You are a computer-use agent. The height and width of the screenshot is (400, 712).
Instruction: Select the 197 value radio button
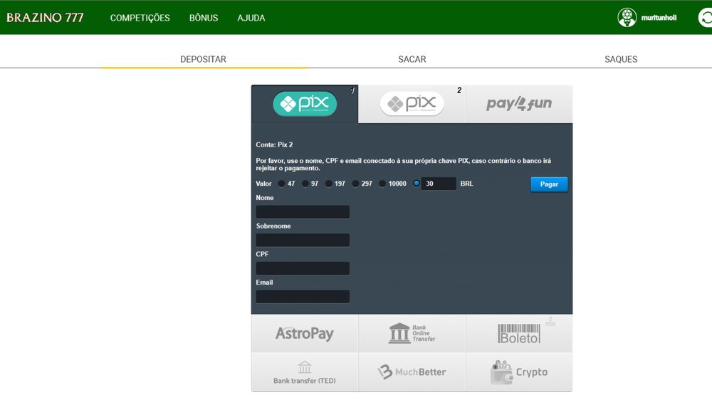[x=329, y=184]
